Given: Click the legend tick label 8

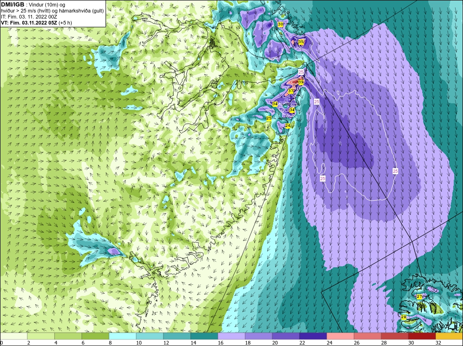Looking at the screenshot, I should pos(111,343).
